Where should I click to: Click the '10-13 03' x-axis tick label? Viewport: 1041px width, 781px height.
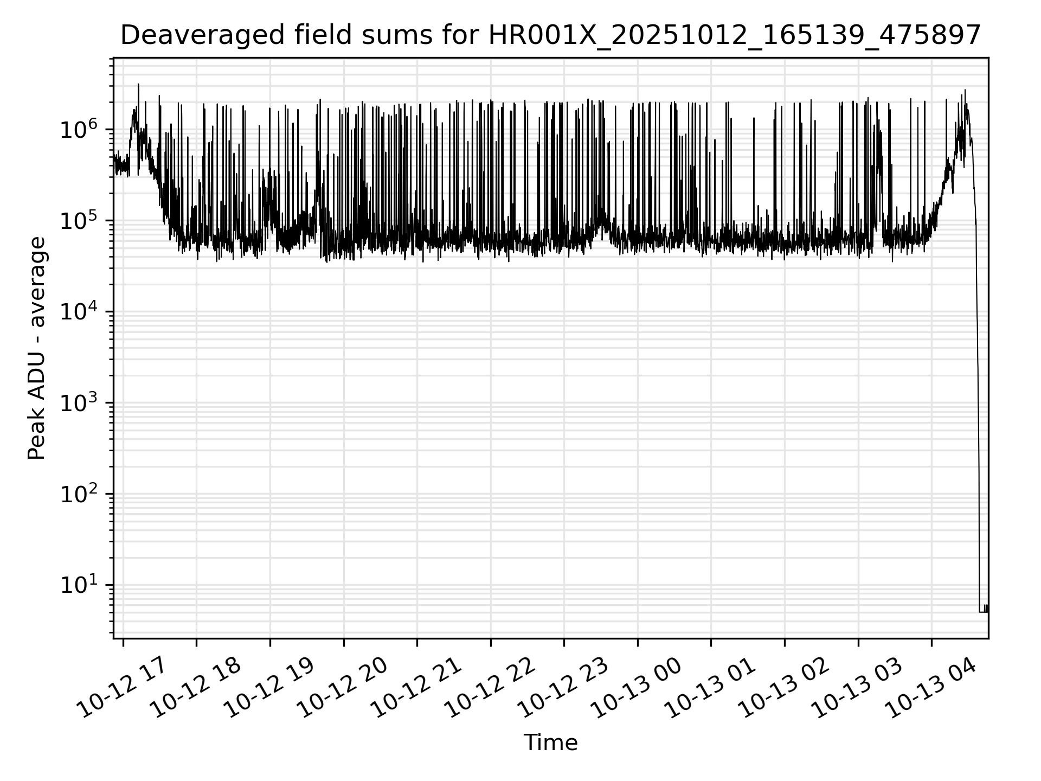[x=857, y=687]
